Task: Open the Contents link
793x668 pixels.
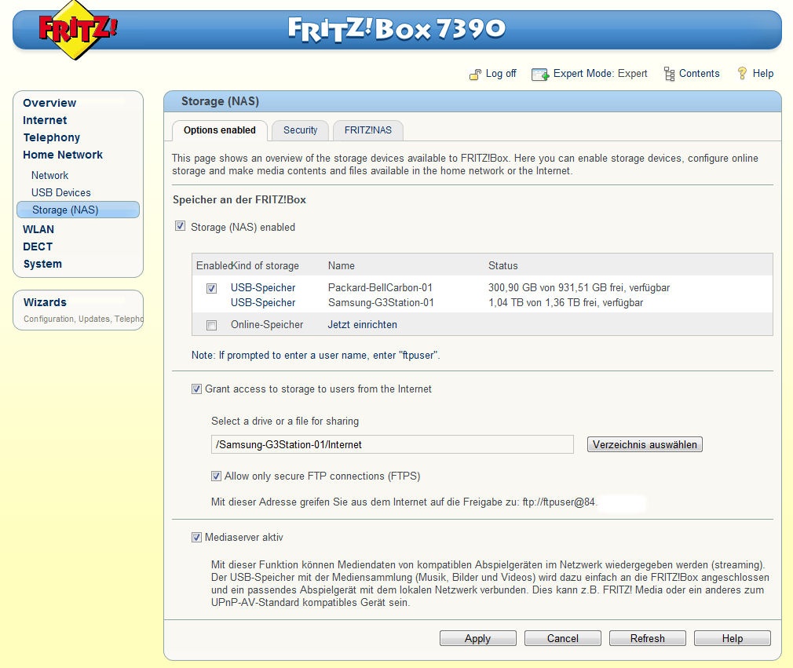Action: (699, 73)
